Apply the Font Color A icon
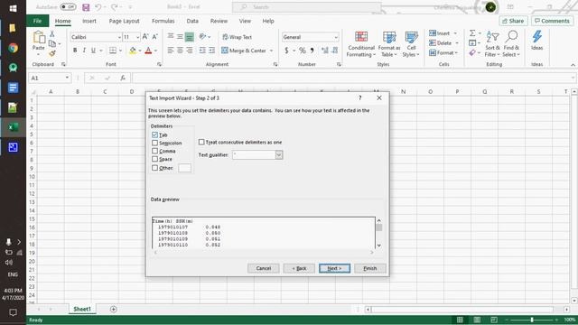 tap(148, 51)
